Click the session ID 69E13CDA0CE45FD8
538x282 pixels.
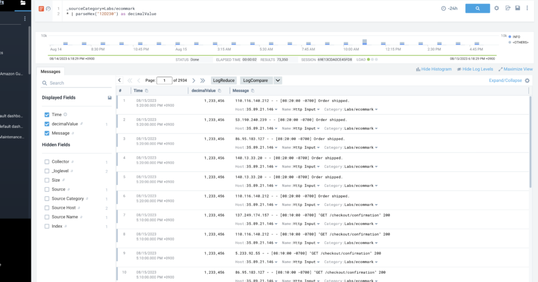[335, 59]
